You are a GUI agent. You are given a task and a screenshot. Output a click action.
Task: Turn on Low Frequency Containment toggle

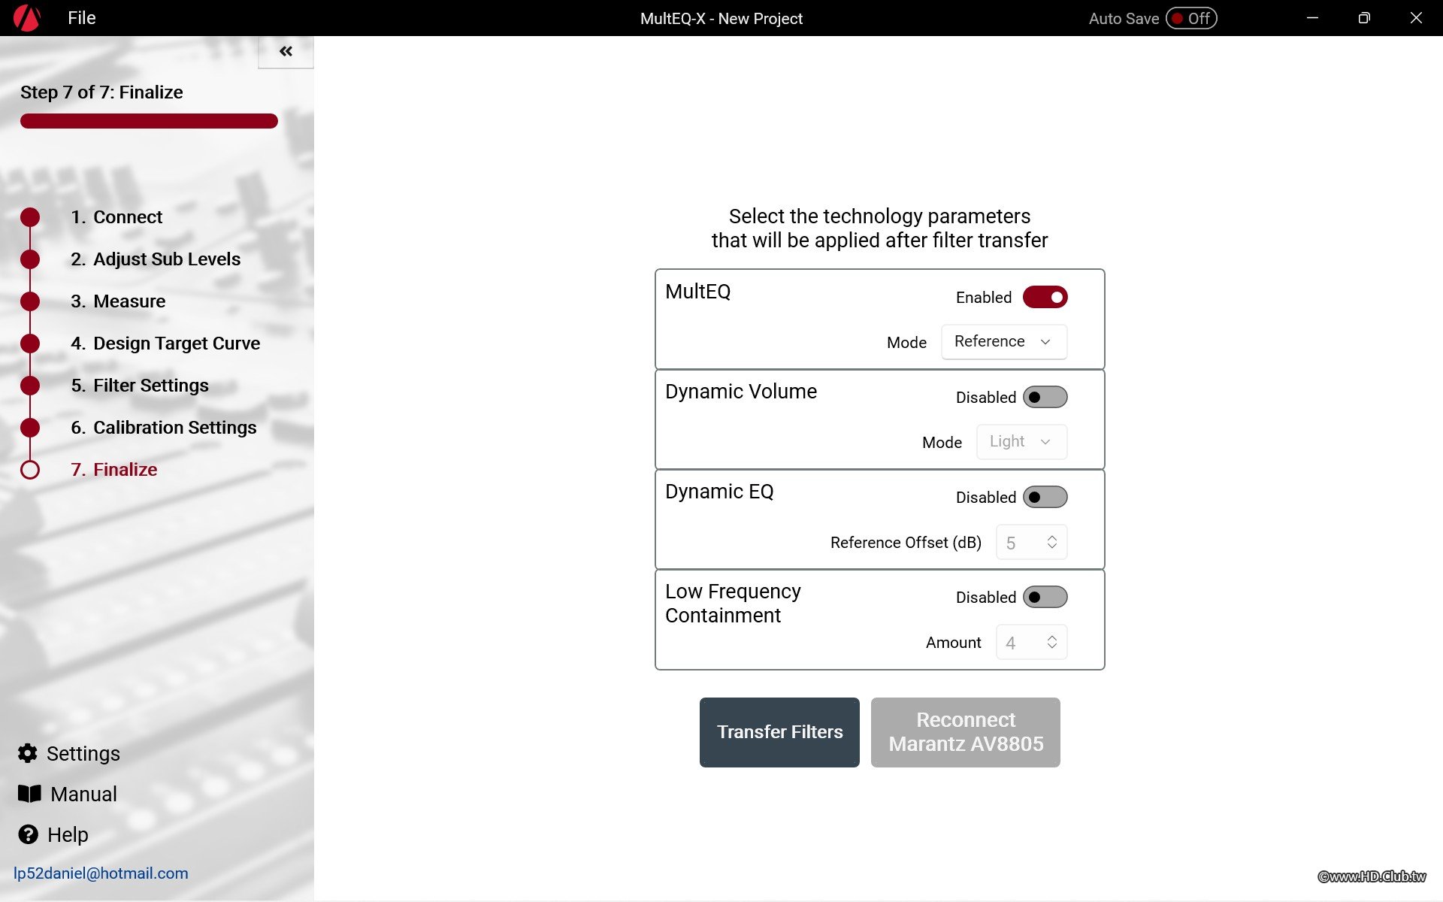pyautogui.click(x=1045, y=597)
